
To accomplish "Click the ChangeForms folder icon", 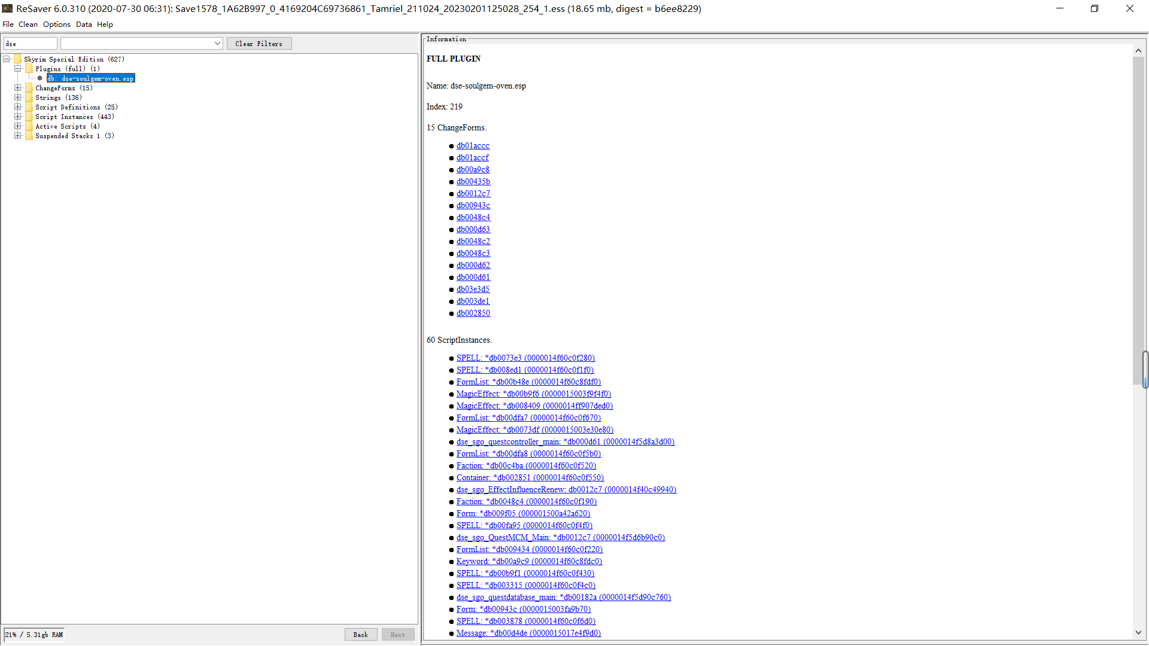I will point(29,88).
